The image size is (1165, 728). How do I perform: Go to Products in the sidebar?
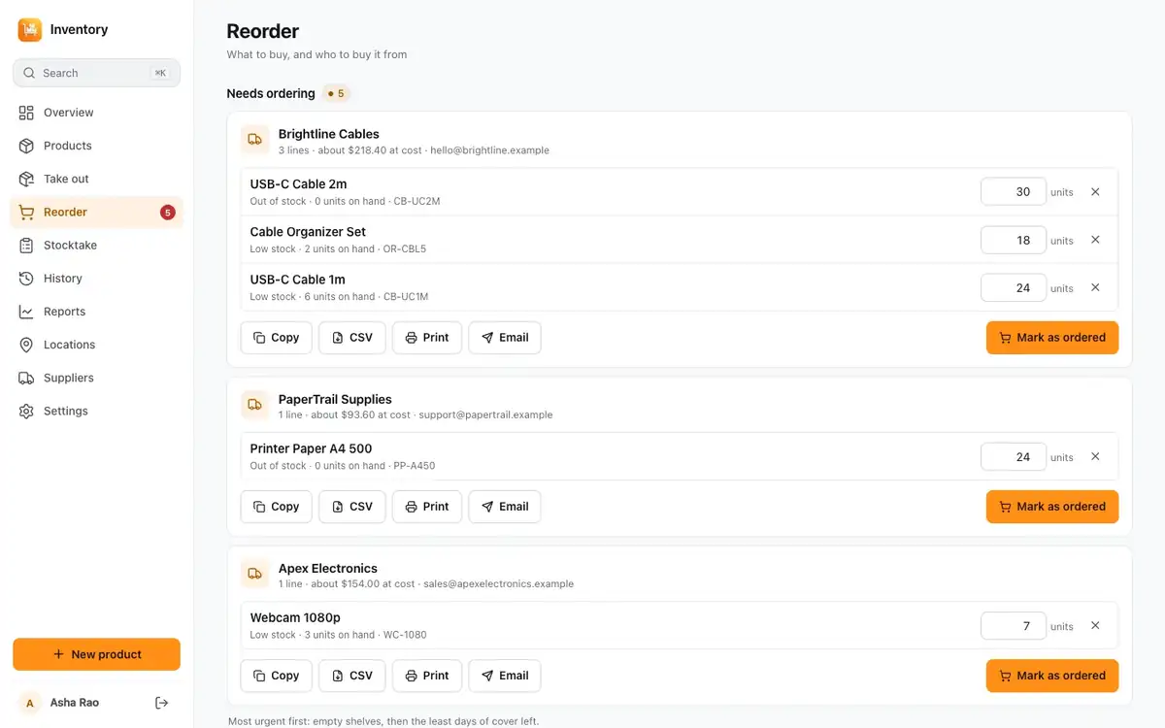tap(96, 146)
